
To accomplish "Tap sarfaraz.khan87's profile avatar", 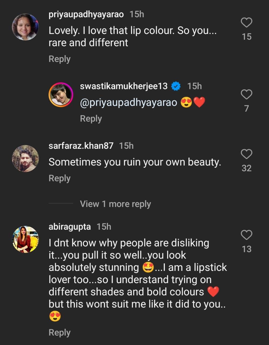I will (25, 158).
